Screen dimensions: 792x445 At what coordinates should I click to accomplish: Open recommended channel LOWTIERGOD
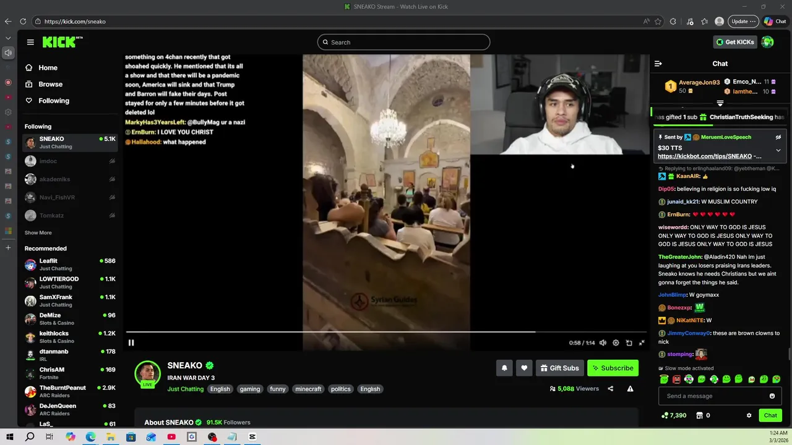tap(70, 282)
